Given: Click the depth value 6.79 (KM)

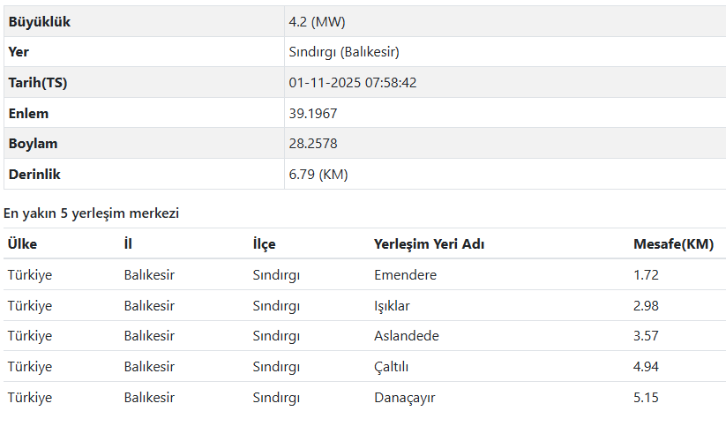Looking at the screenshot, I should click(318, 175).
